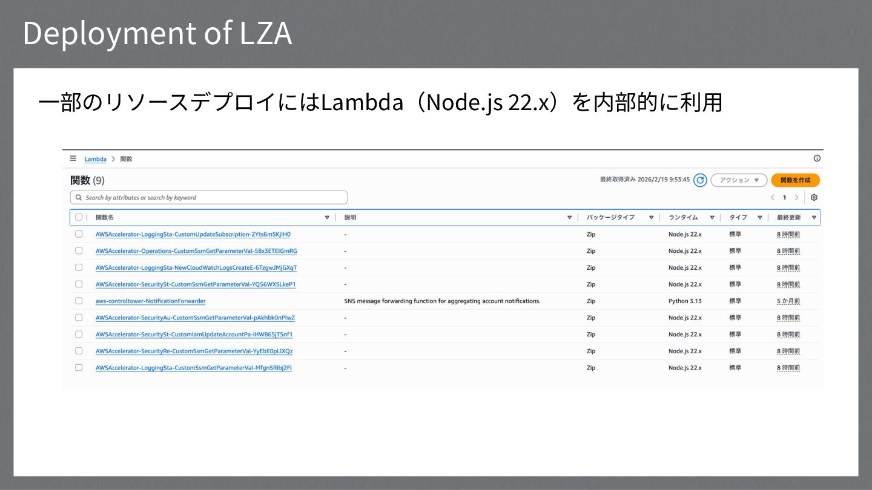Open AWSAccelerator-SecurityAu-CustomSsmGetParameterVal-pAkhbk0nPlwZ function

click(x=195, y=318)
